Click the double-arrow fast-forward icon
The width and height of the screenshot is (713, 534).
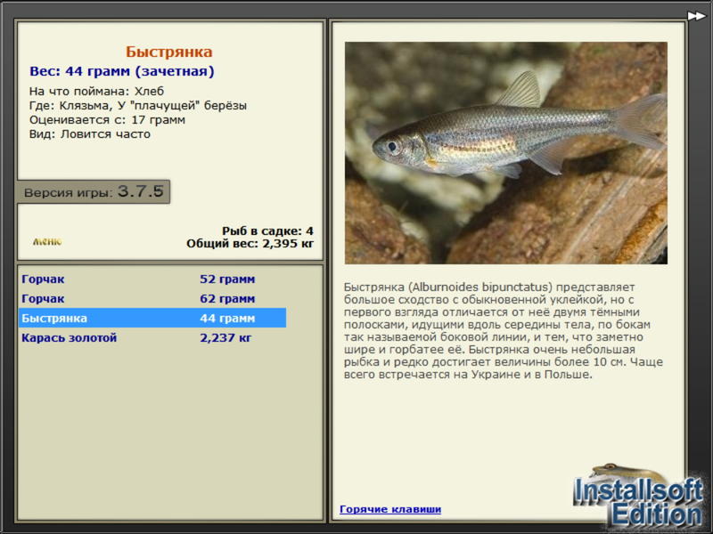point(696,16)
